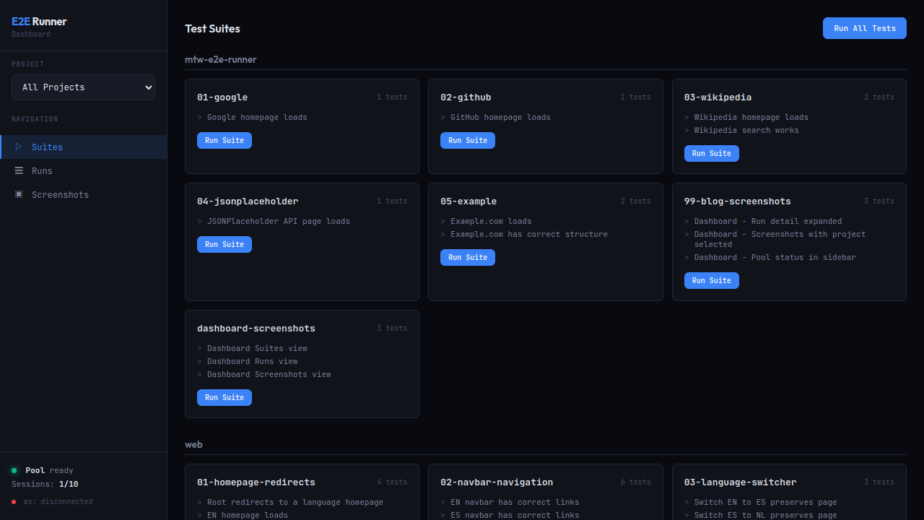The width and height of the screenshot is (924, 520).
Task: Click the Runs list icon in sidebar
Action: [19, 170]
